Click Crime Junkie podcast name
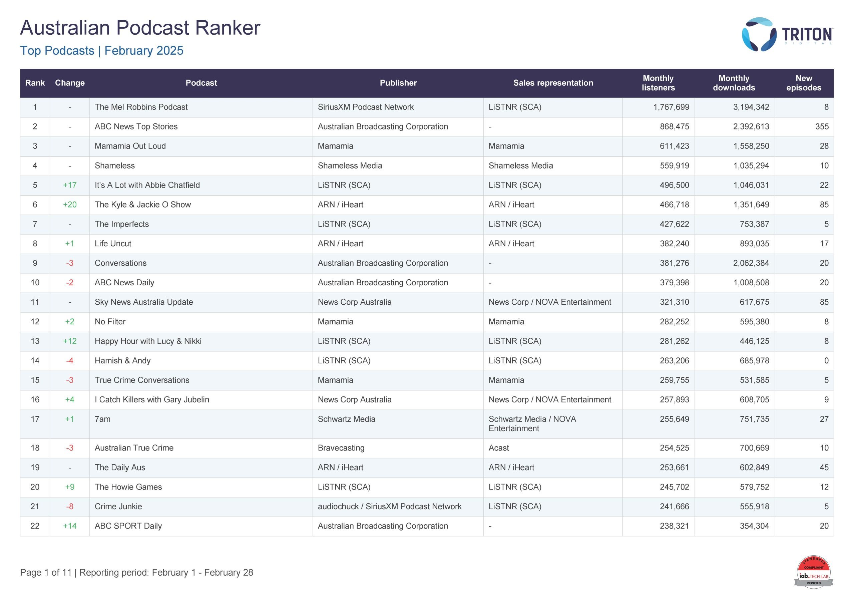 (118, 507)
